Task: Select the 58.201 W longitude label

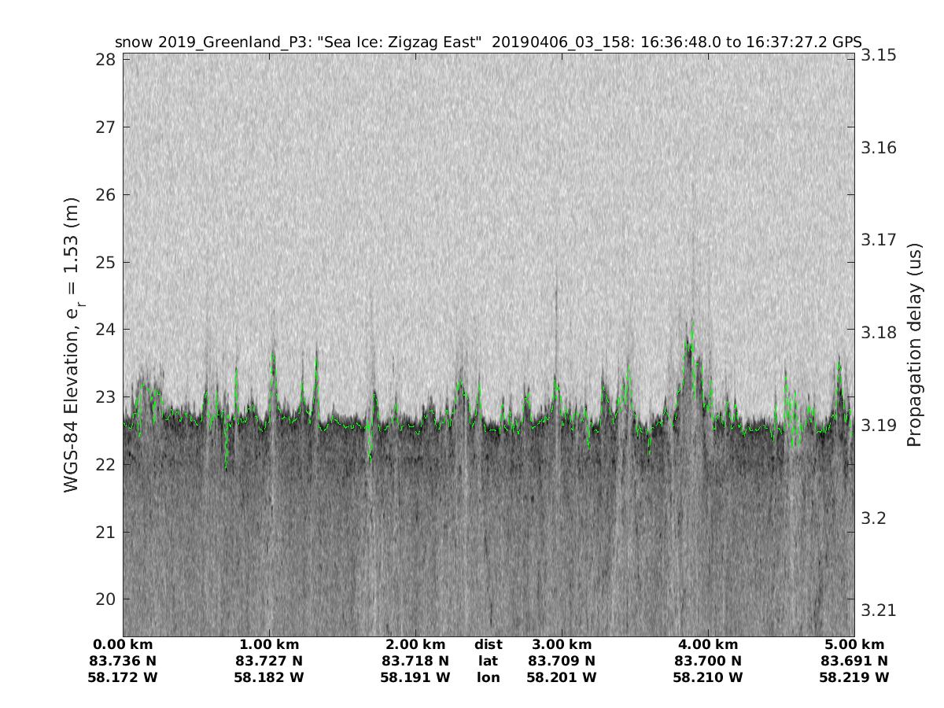Action: 562,677
